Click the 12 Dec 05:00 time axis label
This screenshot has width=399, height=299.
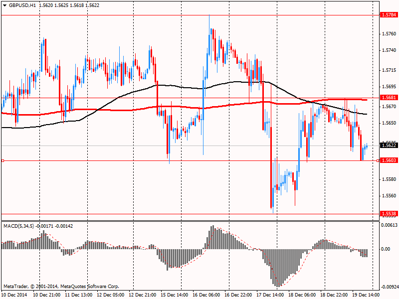click(111, 295)
